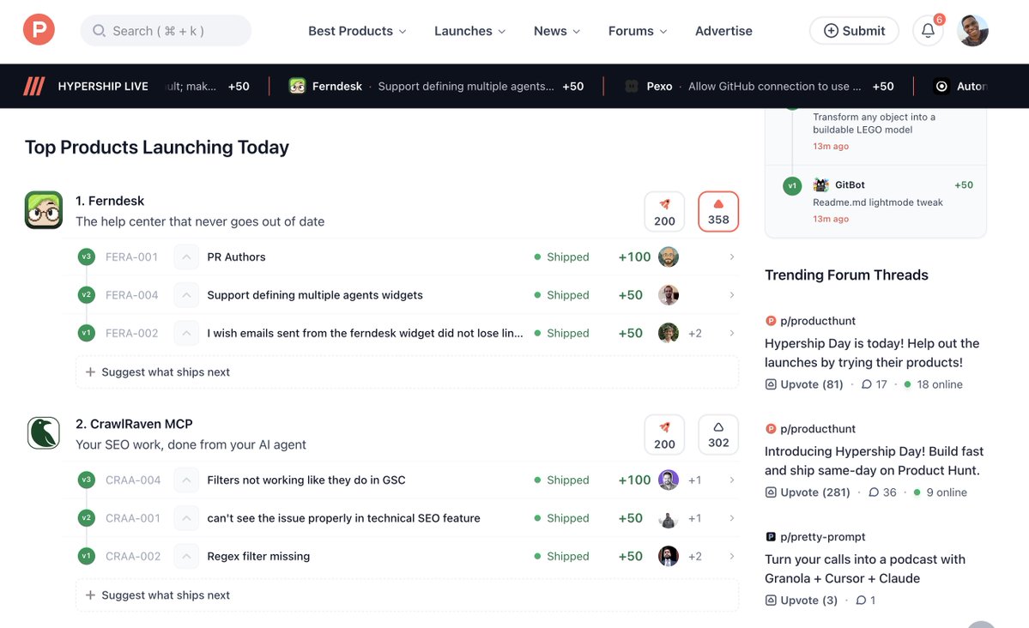Open the notifications bell
This screenshot has width=1029, height=628.
(x=928, y=30)
